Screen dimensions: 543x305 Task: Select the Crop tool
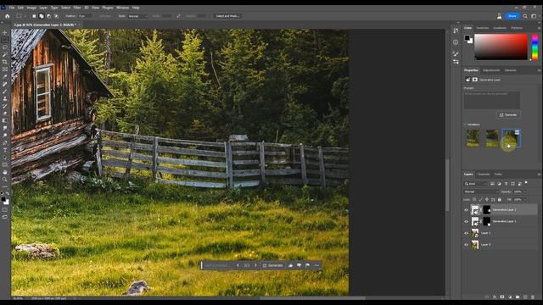(x=5, y=62)
